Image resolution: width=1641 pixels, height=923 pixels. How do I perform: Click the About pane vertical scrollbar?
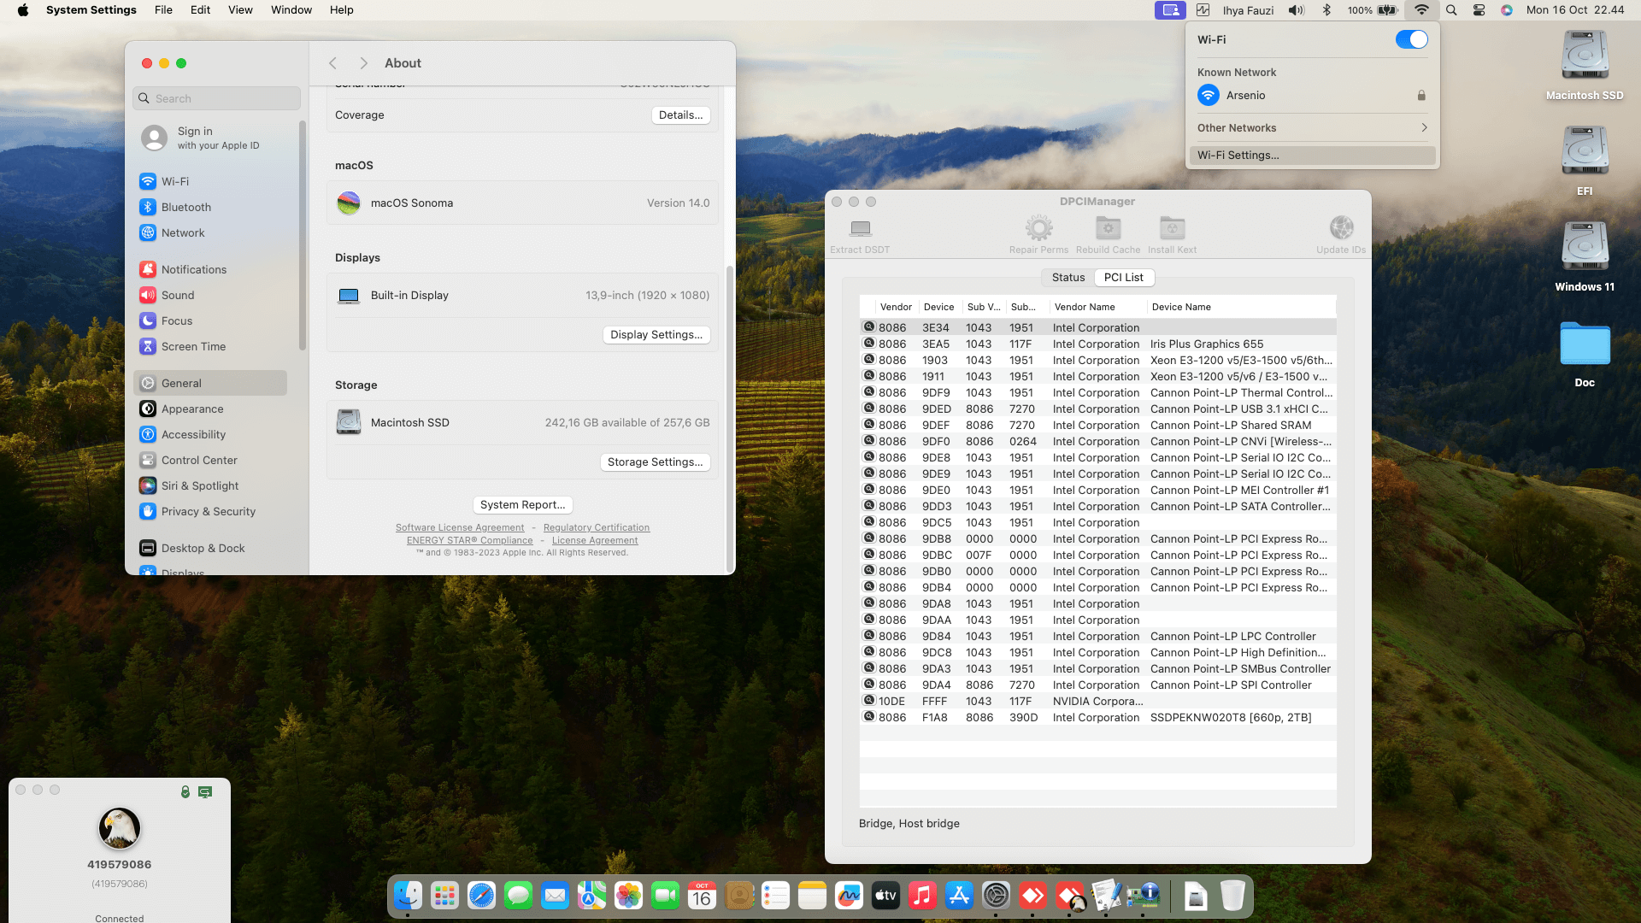729,417
